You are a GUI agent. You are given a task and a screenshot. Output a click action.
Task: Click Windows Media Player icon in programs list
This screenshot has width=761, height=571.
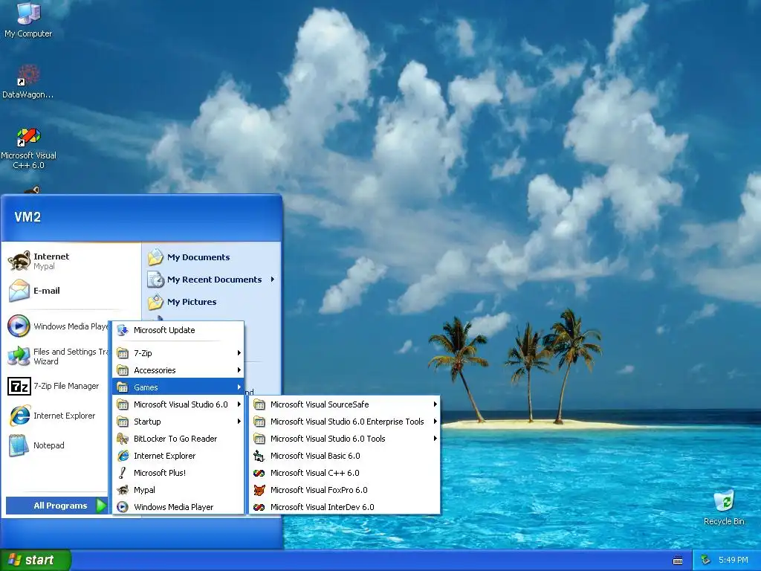123,507
